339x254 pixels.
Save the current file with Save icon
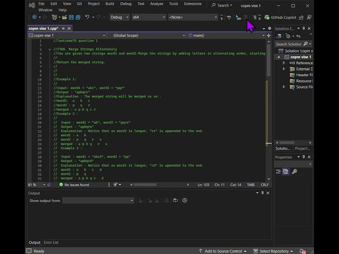[71, 17]
